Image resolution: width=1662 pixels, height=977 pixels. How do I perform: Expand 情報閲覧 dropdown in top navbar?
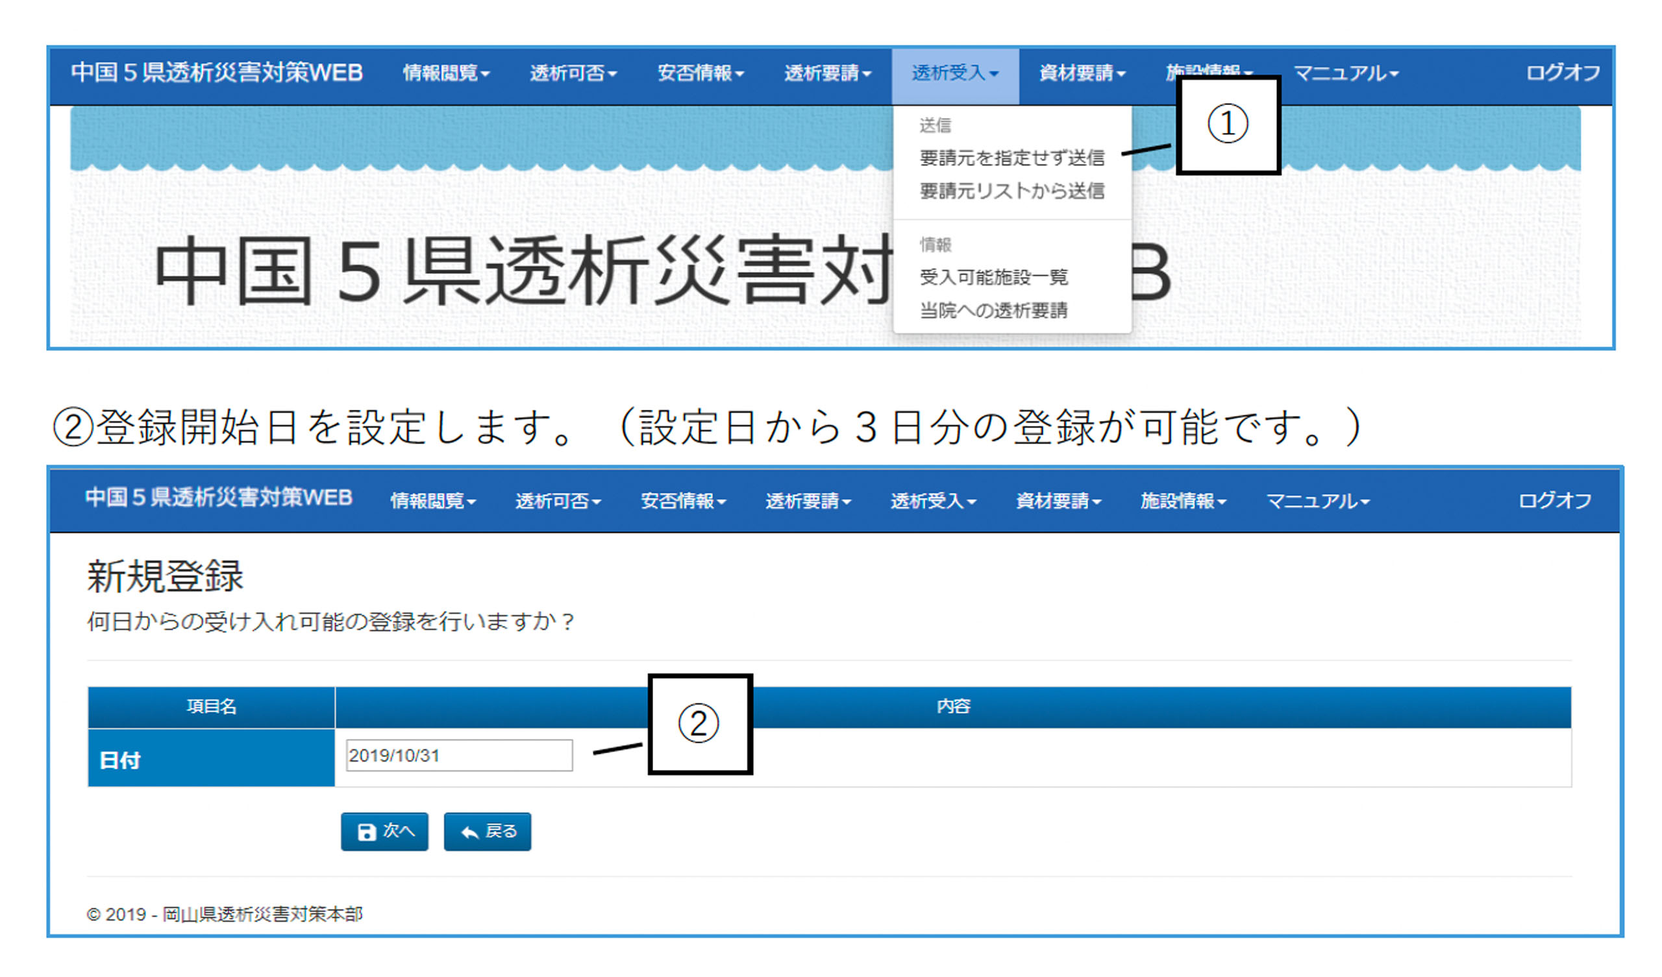446,73
